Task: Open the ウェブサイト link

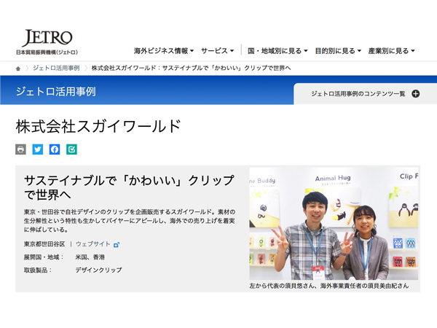Action: click(92, 244)
